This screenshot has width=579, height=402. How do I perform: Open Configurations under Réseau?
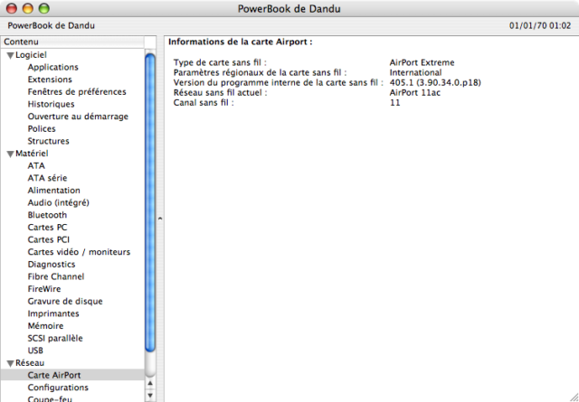click(58, 388)
